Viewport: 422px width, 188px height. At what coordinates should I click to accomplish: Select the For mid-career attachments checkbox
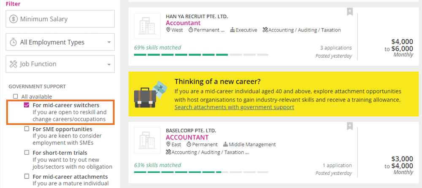pyautogui.click(x=27, y=177)
